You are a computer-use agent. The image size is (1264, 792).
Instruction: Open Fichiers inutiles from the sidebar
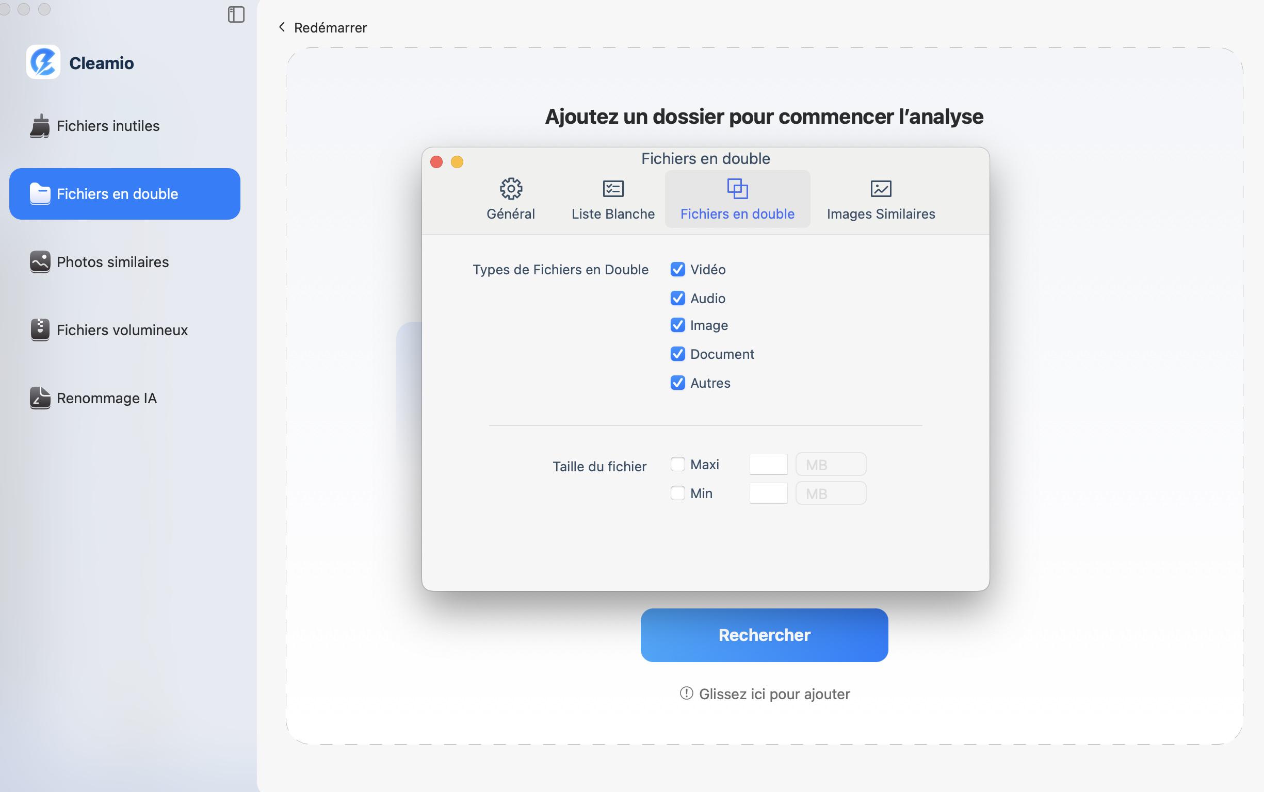pos(107,126)
